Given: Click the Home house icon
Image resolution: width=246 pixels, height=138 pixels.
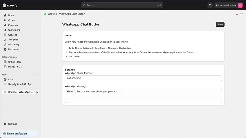Looking at the screenshot, I should (x=5, y=15).
